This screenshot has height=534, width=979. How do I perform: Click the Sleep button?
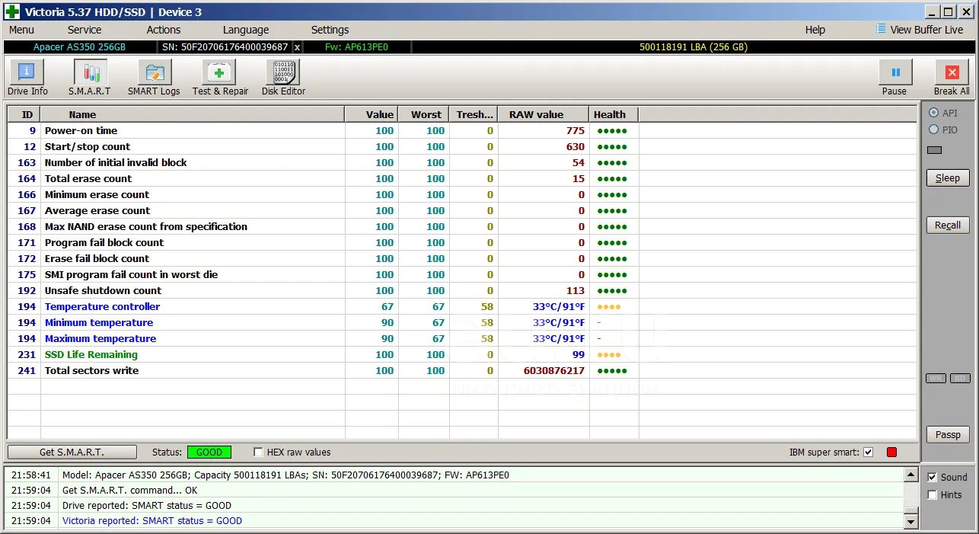click(x=948, y=178)
